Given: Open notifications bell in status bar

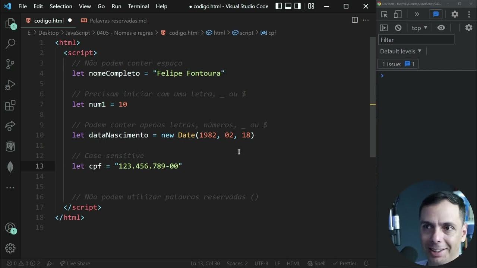Looking at the screenshot, I should [x=366, y=263].
